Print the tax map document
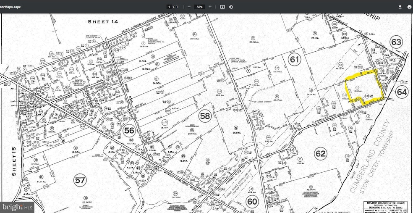This screenshot has height=213, width=413. tap(409, 7)
